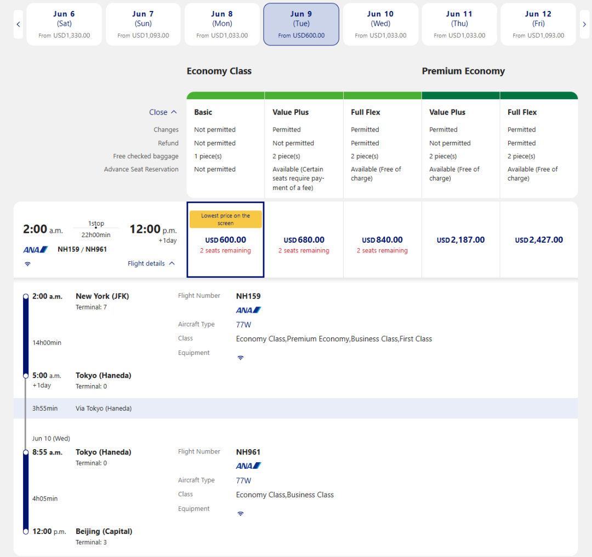Open the Jun 7 (Sun) date tab
The image size is (592, 557).
[x=143, y=24]
